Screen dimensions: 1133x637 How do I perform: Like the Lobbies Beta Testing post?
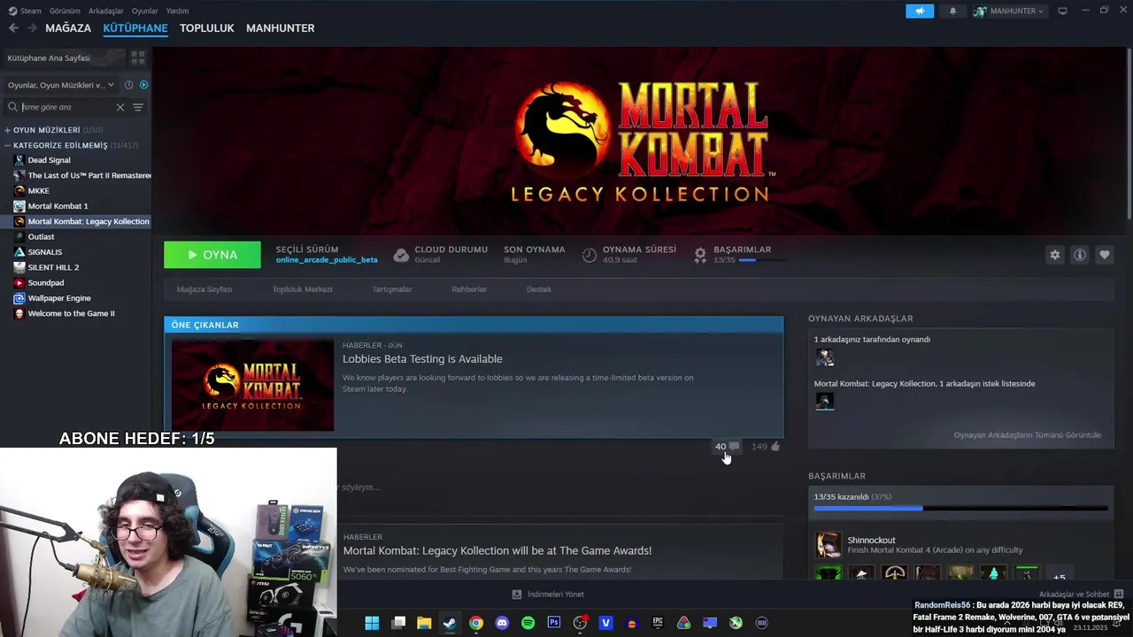(766, 447)
